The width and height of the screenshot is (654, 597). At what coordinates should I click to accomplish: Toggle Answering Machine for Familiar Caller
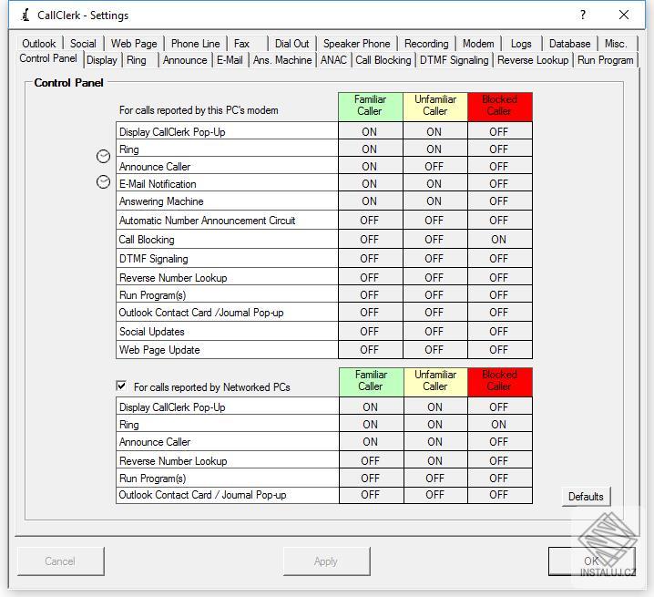pos(370,201)
